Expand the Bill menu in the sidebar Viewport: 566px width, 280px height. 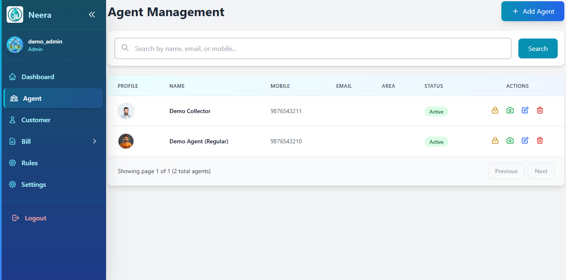[x=53, y=141]
